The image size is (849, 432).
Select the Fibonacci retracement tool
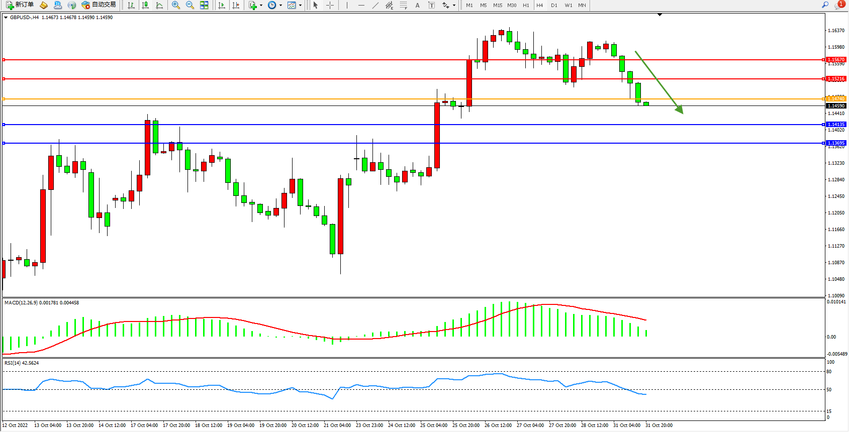[x=404, y=5]
